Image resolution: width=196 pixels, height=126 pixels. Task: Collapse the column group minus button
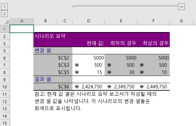(x=181, y=7)
